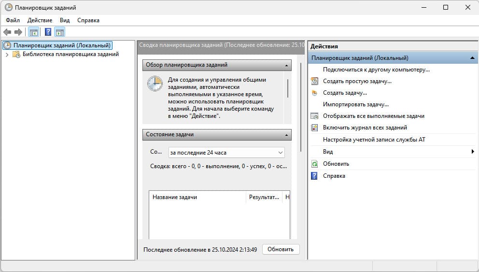Image resolution: width=479 pixels, height=272 pixels.
Task: Click the overview section vertical scrollbar
Action: 287,88
